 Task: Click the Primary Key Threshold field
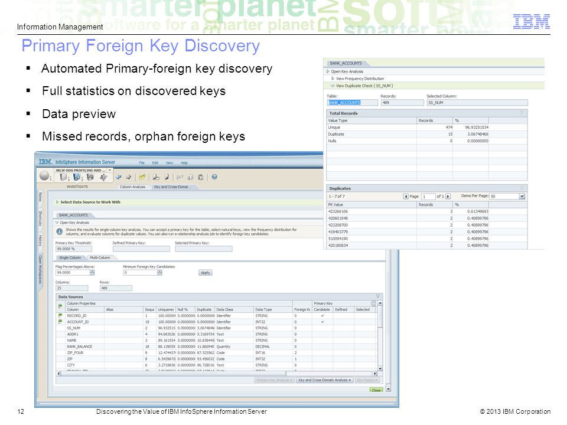click(x=73, y=249)
